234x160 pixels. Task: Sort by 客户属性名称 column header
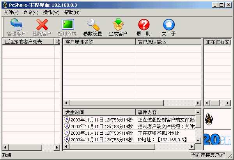coord(99,42)
